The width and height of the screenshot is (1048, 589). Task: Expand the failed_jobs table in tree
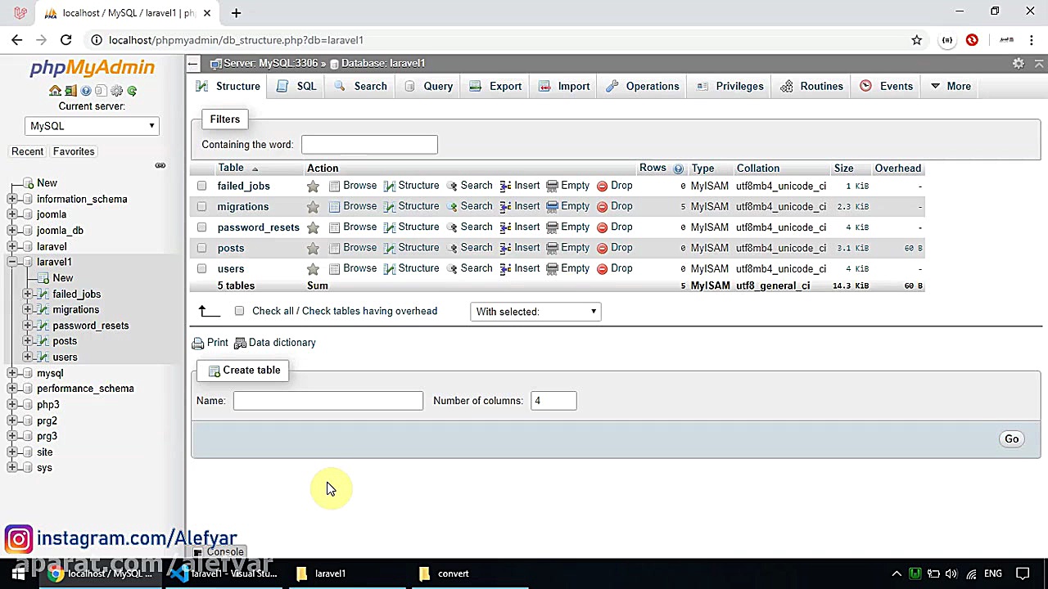point(28,294)
